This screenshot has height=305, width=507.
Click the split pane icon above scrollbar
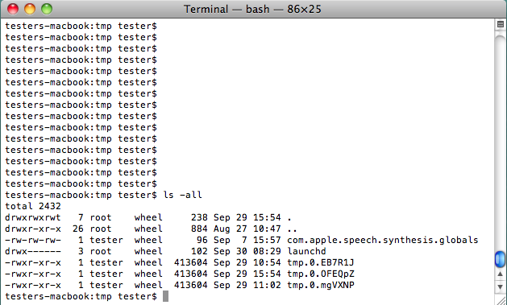[x=501, y=24]
